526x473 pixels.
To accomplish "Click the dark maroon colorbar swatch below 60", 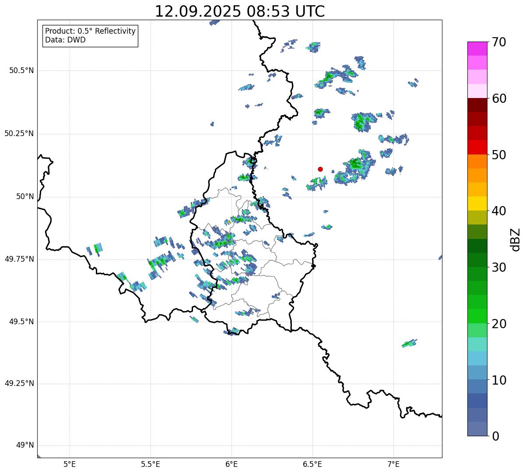I will pyautogui.click(x=477, y=105).
